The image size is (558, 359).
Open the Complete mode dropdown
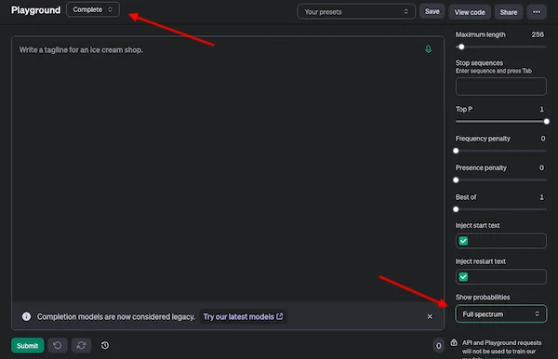pyautogui.click(x=93, y=9)
